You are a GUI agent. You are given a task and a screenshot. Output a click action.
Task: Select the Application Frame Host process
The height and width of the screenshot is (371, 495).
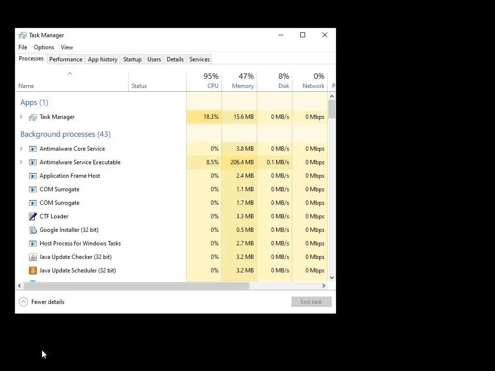click(x=70, y=176)
